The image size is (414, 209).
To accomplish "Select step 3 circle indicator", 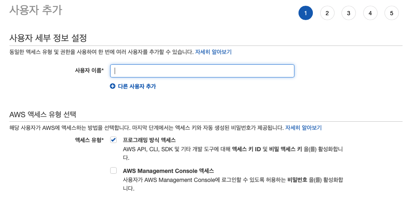I will point(348,13).
